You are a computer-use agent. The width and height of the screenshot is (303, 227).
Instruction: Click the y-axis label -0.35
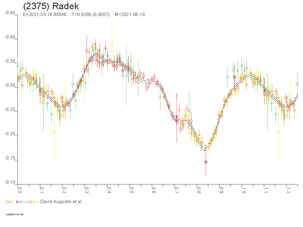(x=10, y=61)
